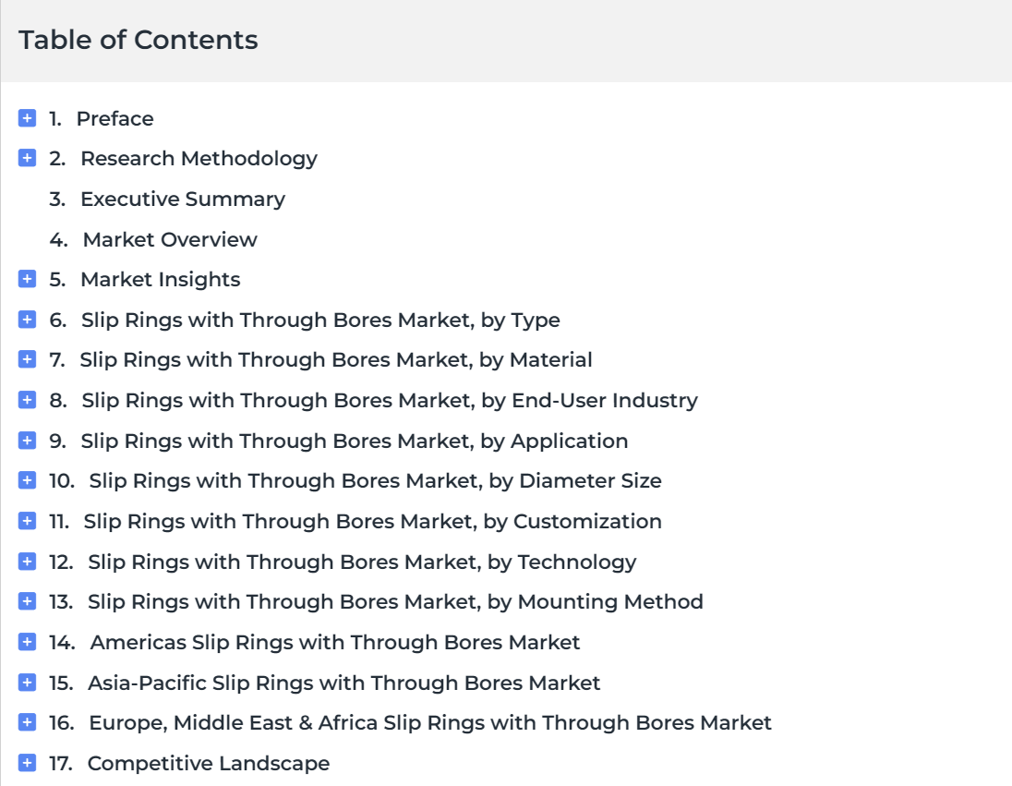Open the Executive Summary entry
Screen dimensions: 1012x786
(x=167, y=199)
